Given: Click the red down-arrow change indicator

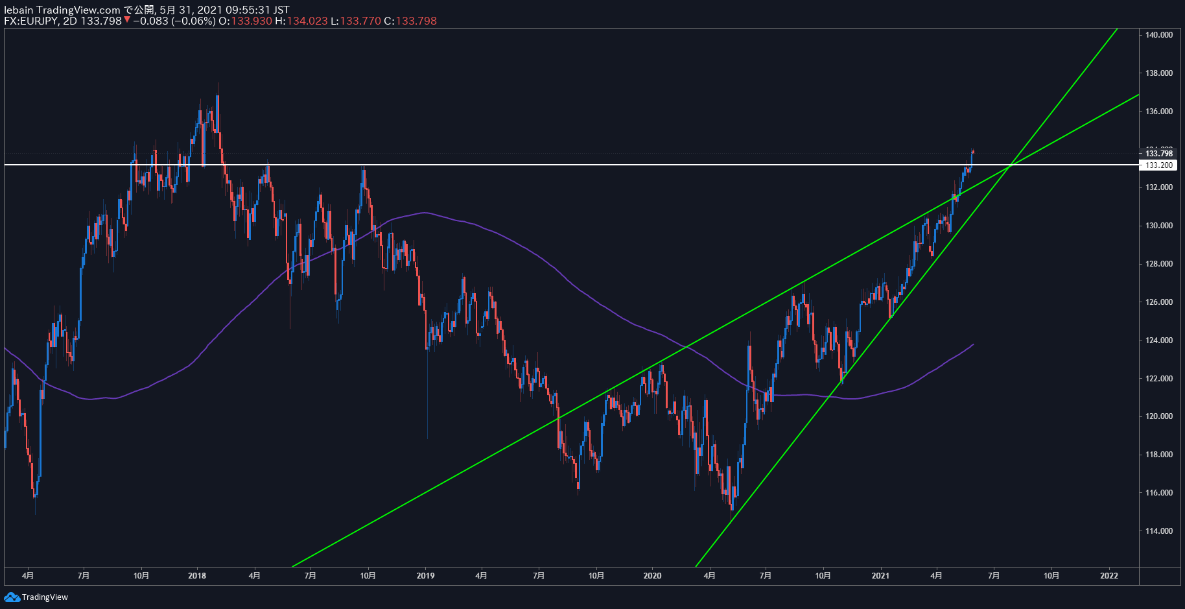Looking at the screenshot, I should pyautogui.click(x=127, y=20).
